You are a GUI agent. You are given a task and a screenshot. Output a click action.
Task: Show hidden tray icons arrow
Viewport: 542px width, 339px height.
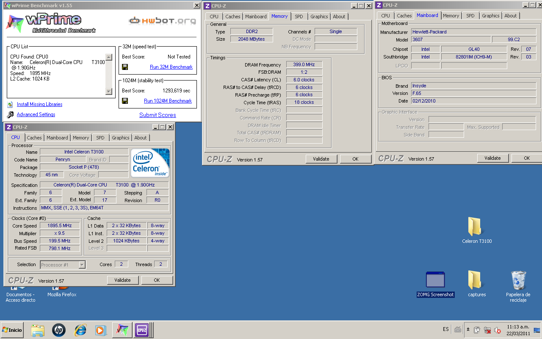(468, 330)
